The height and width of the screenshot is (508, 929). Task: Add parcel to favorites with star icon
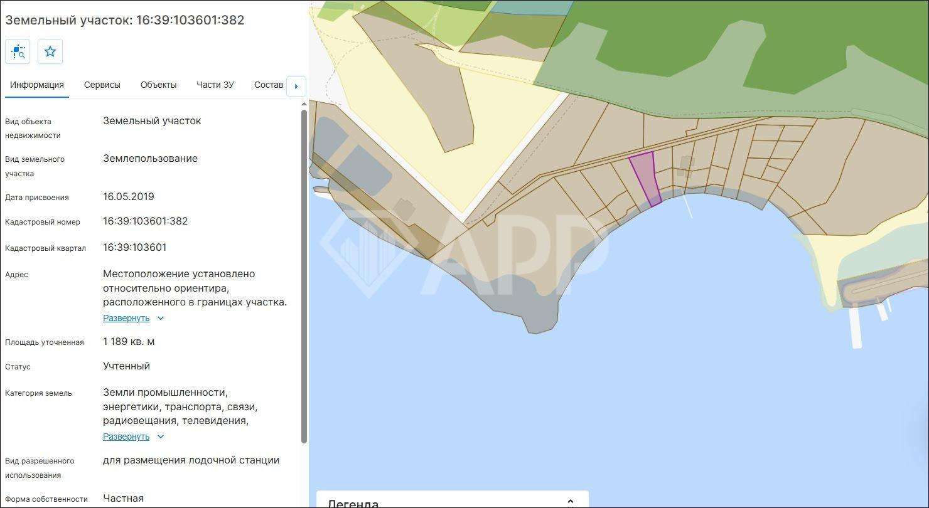click(50, 51)
